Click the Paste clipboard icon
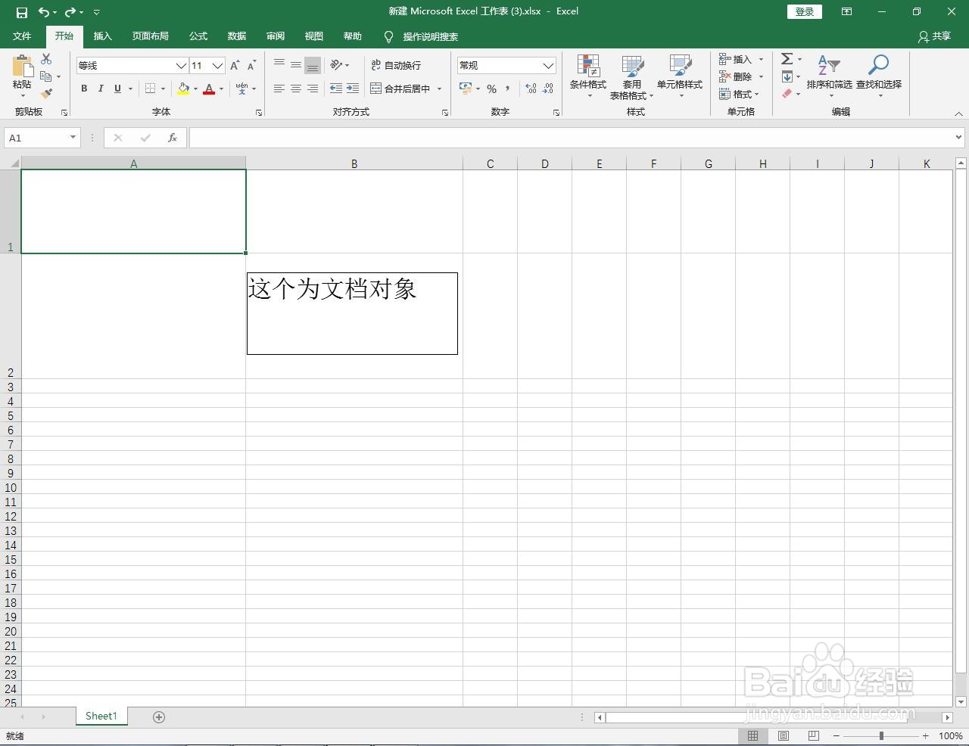969x746 pixels. click(x=22, y=66)
